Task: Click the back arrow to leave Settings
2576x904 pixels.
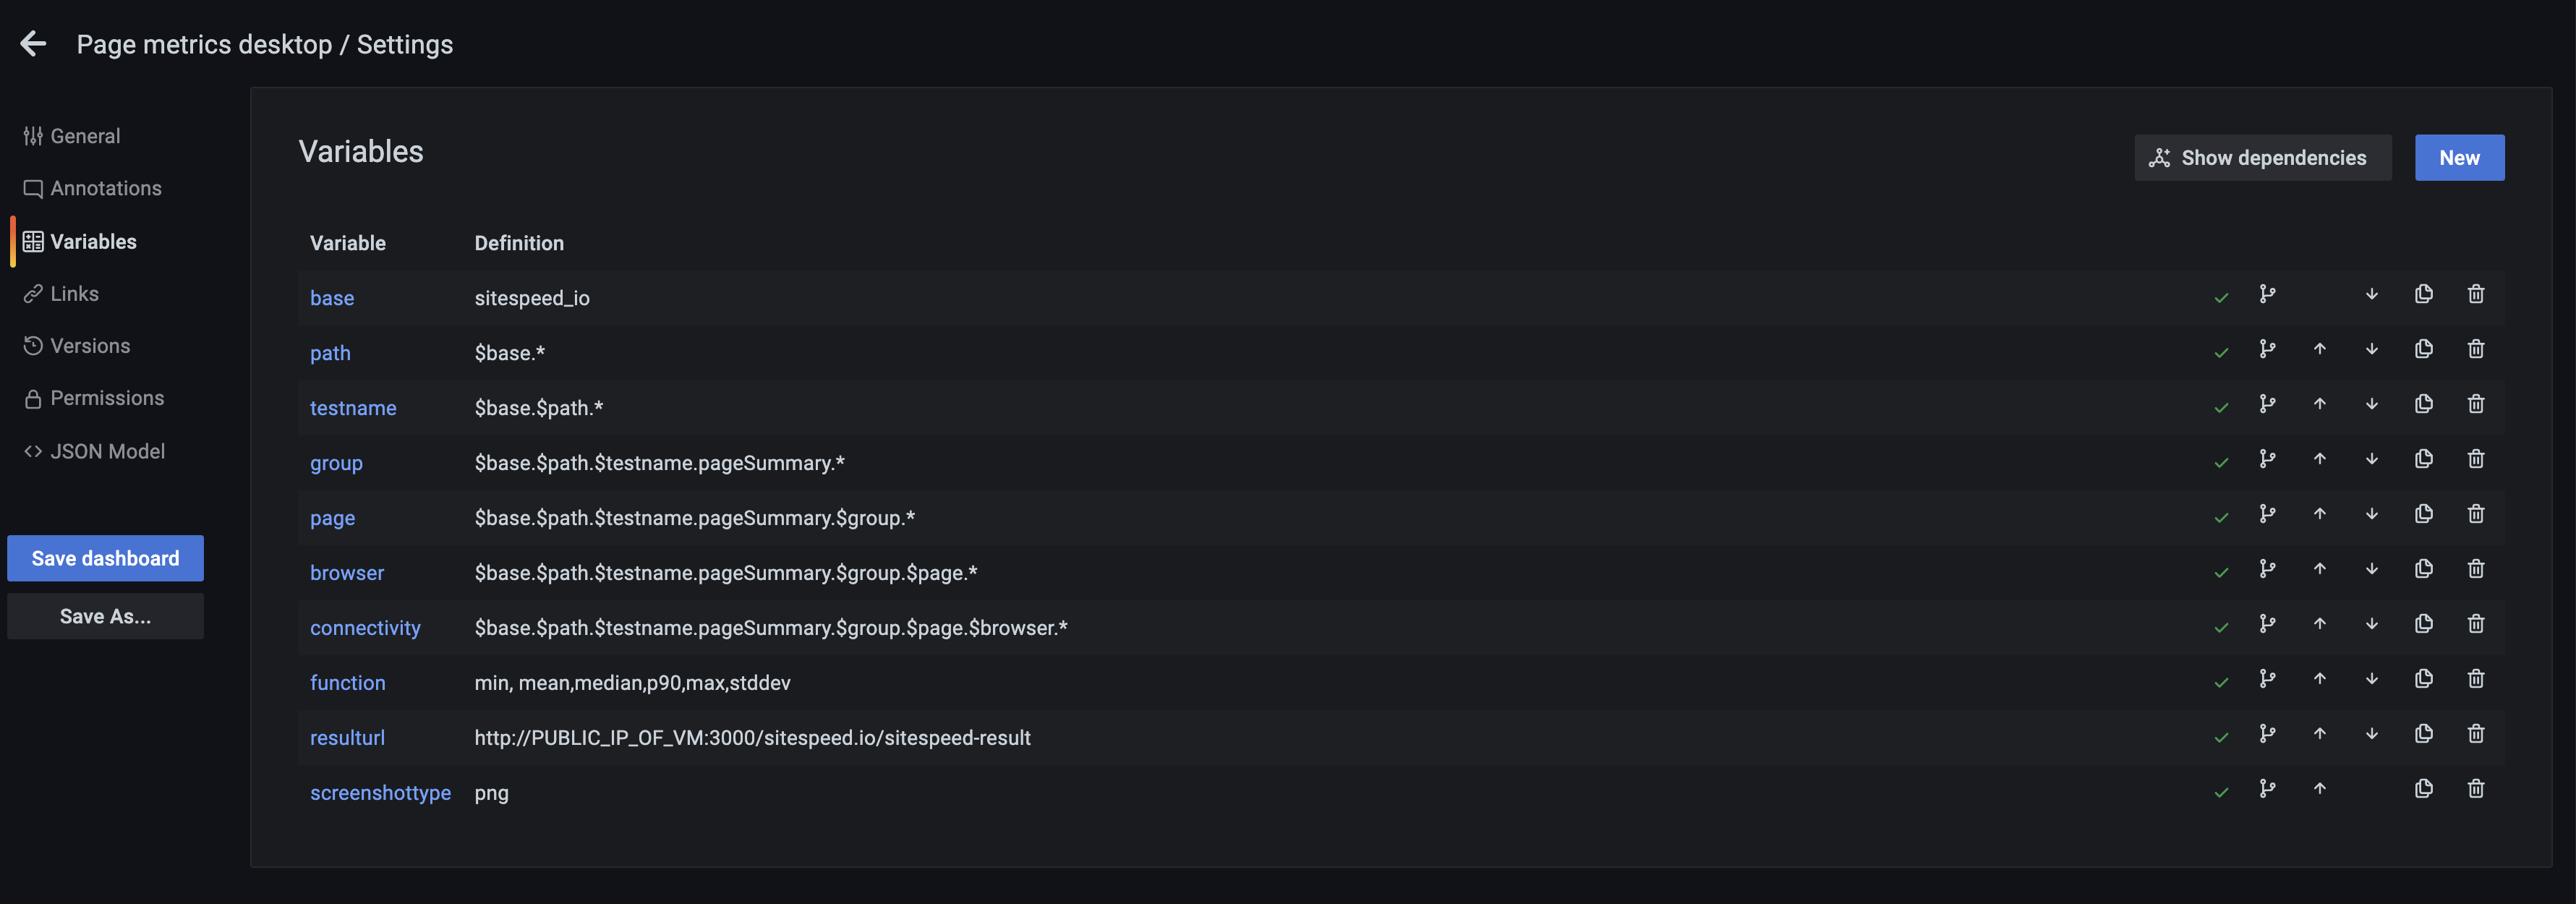Action: [x=34, y=44]
